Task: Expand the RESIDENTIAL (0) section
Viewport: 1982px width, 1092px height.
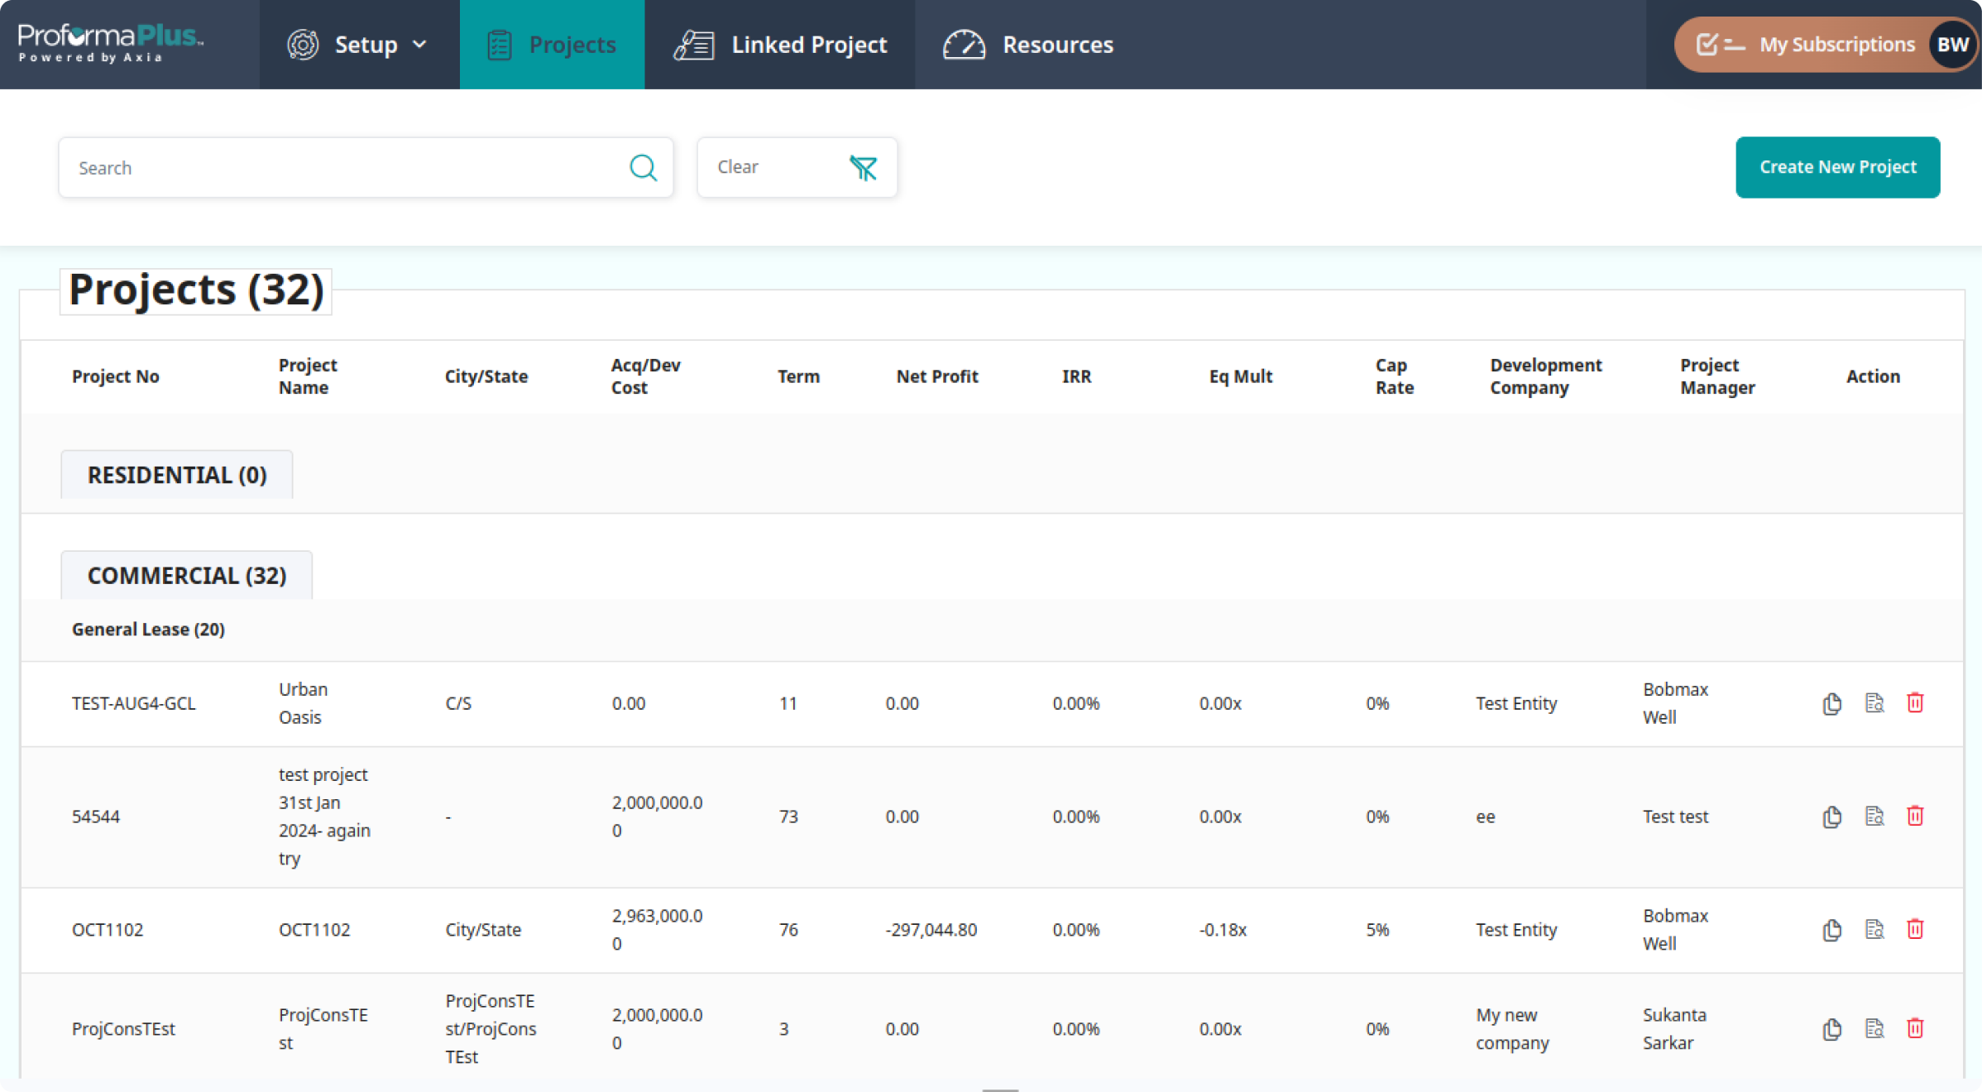Action: coord(177,475)
